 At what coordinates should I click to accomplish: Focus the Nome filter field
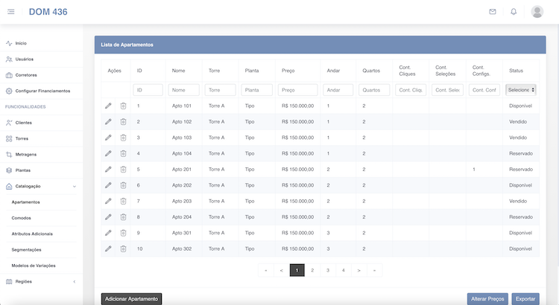tap(183, 90)
